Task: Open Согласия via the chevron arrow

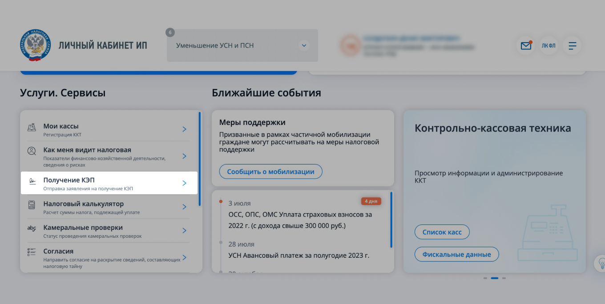Action: click(184, 257)
